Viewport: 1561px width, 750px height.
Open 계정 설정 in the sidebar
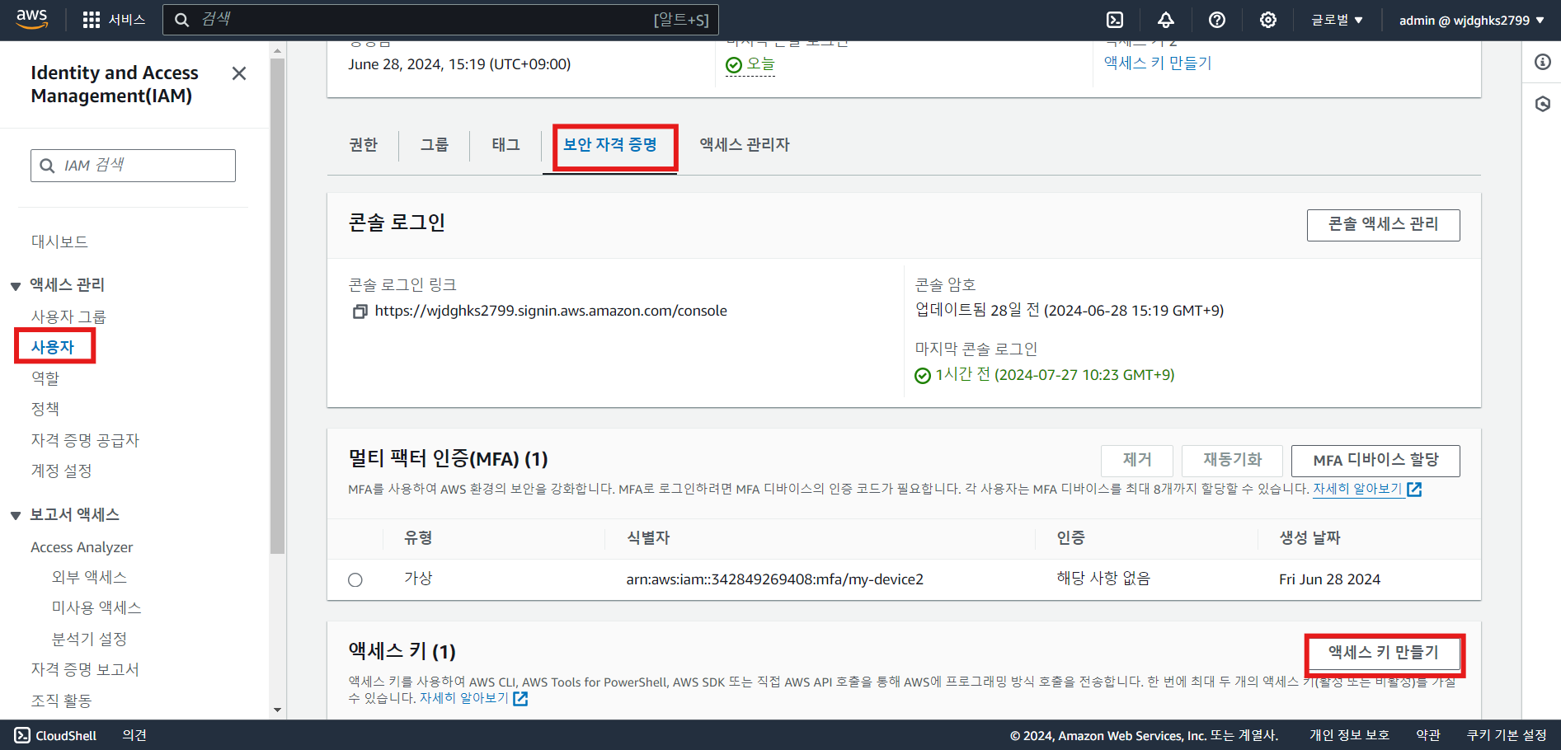point(61,471)
